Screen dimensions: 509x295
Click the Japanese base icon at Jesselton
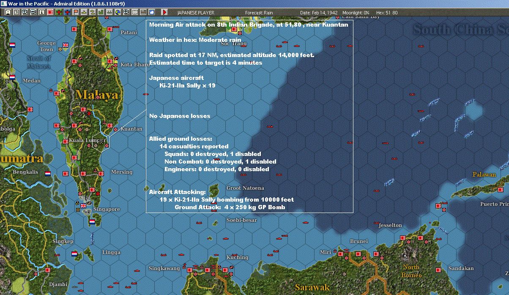(x=403, y=238)
